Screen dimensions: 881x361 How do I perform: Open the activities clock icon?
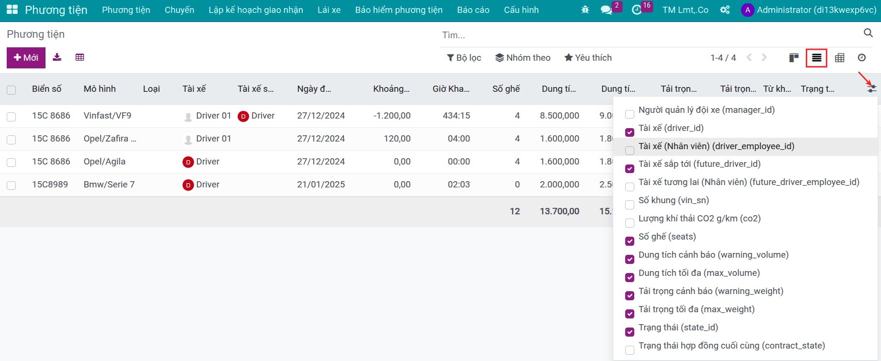637,10
